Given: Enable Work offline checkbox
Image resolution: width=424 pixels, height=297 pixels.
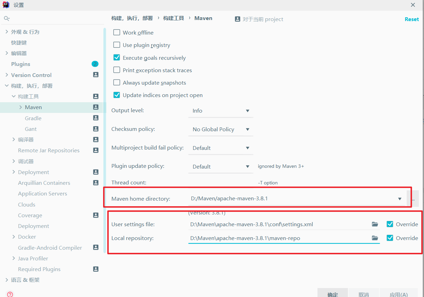Looking at the screenshot, I should pyautogui.click(x=117, y=32).
